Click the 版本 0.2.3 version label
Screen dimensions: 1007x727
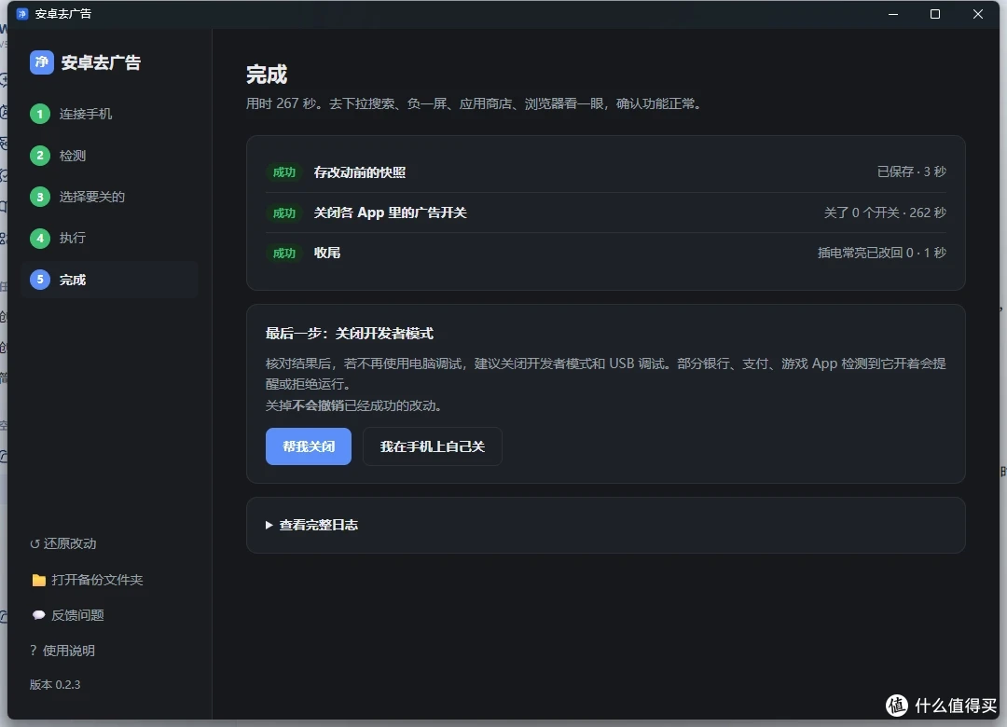point(55,685)
